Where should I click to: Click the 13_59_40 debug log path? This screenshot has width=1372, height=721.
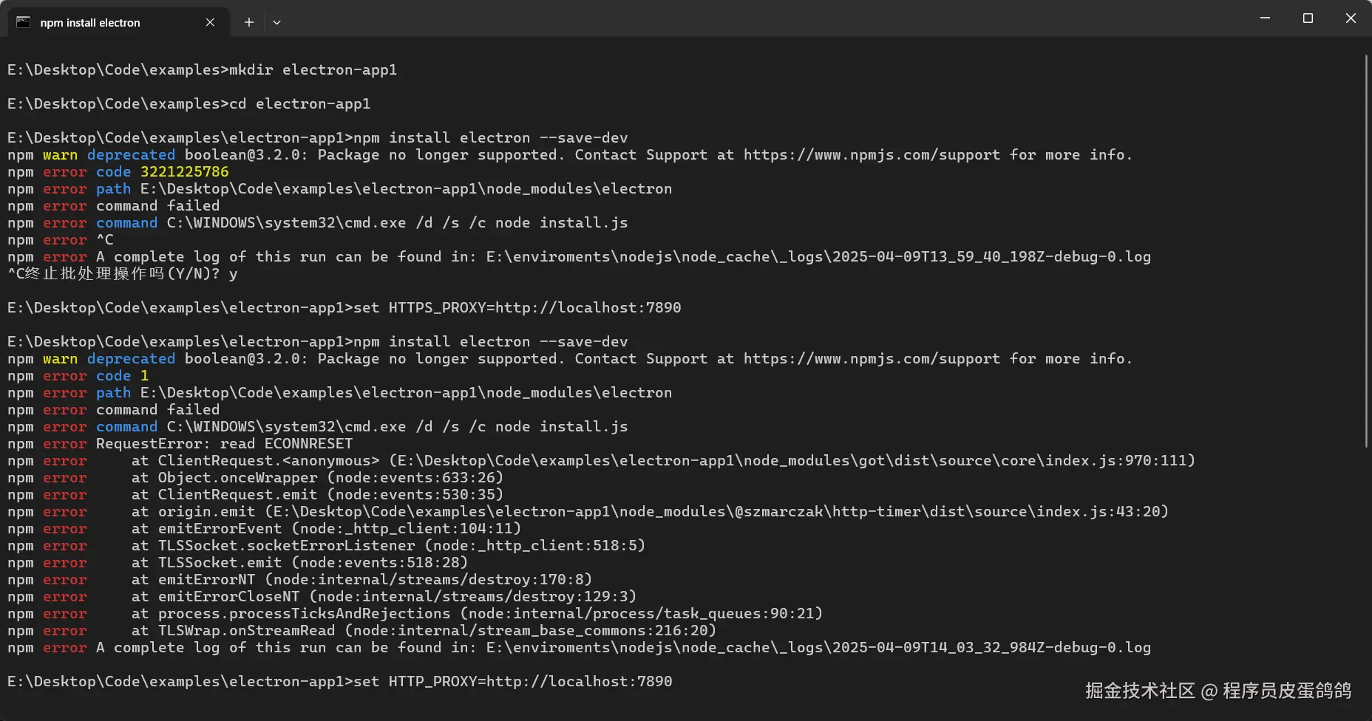tap(818, 257)
